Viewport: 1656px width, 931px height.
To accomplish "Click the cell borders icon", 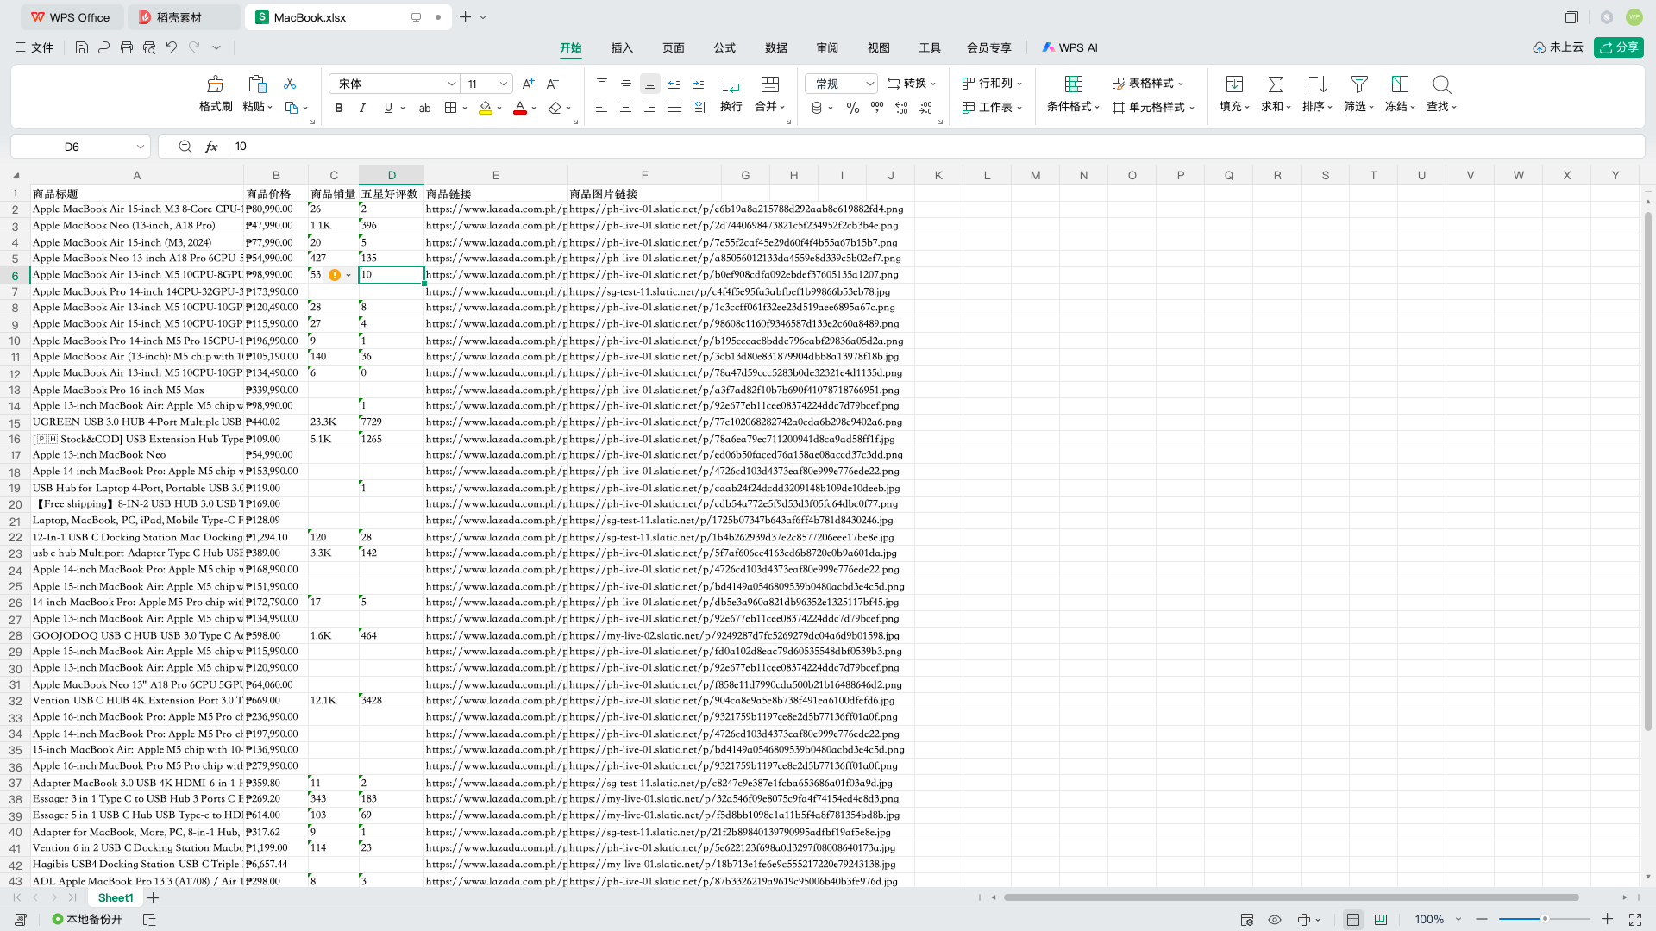I will click(x=450, y=108).
